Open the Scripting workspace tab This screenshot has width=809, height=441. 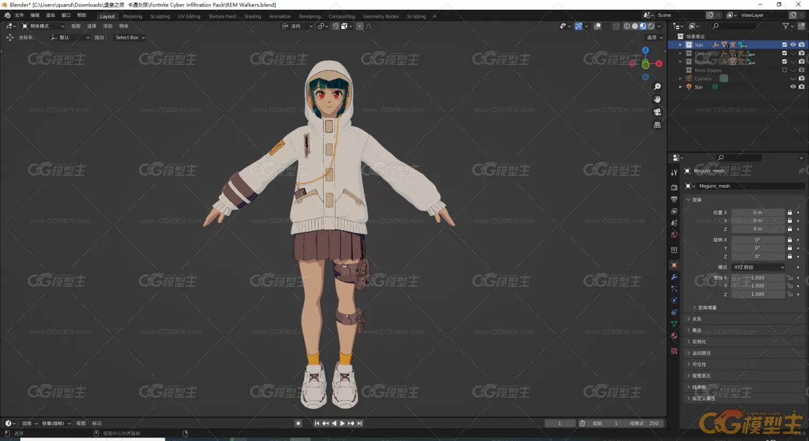[x=416, y=16]
